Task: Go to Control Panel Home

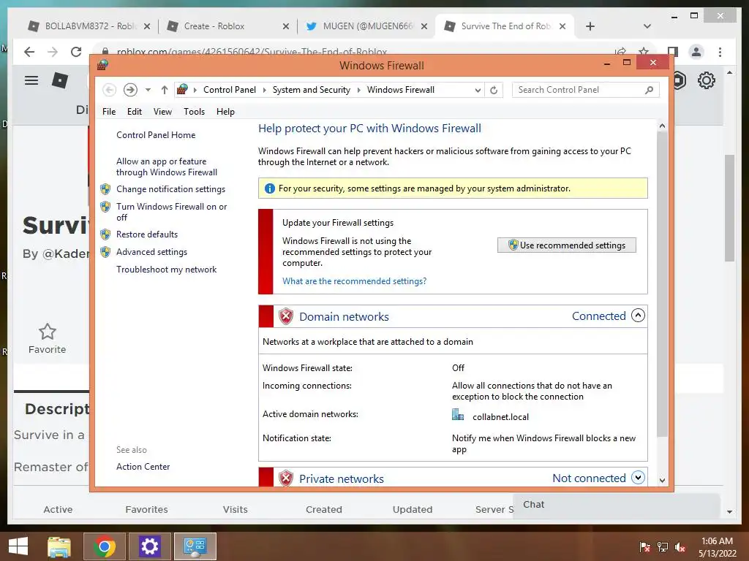Action: pos(156,135)
